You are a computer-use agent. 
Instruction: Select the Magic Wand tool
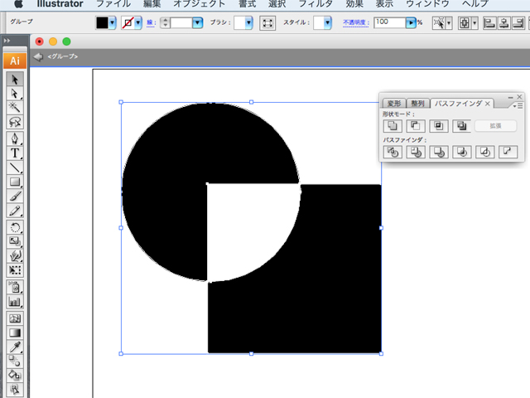point(15,108)
